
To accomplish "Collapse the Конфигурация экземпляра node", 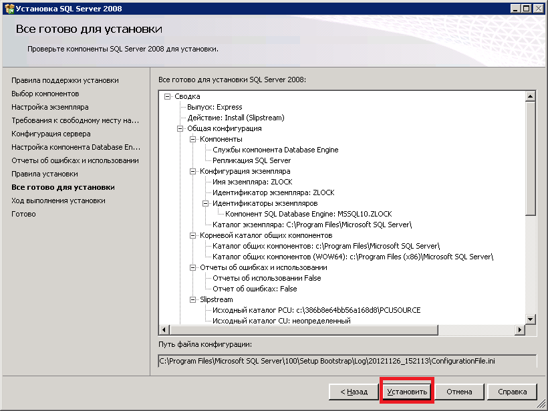I will point(192,171).
